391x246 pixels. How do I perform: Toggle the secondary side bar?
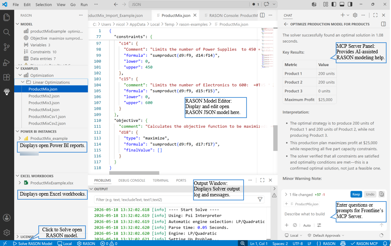(x=350, y=4)
